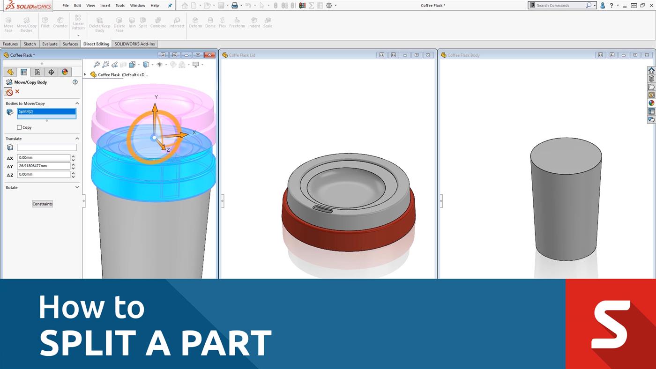Open the Appearances color ball in task pane

(x=651, y=103)
